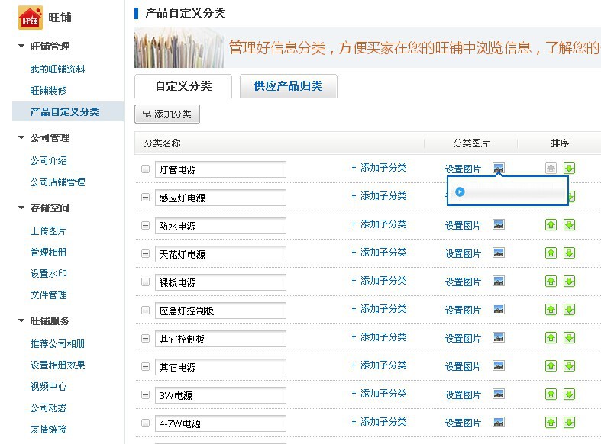This screenshot has width=601, height=444.
Task: Move 其它电源 category up
Action: [551, 366]
